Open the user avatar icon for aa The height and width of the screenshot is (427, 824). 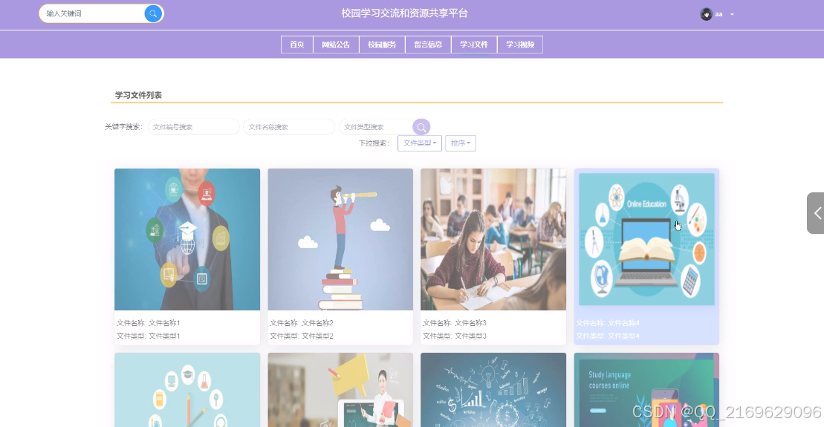[x=706, y=14]
